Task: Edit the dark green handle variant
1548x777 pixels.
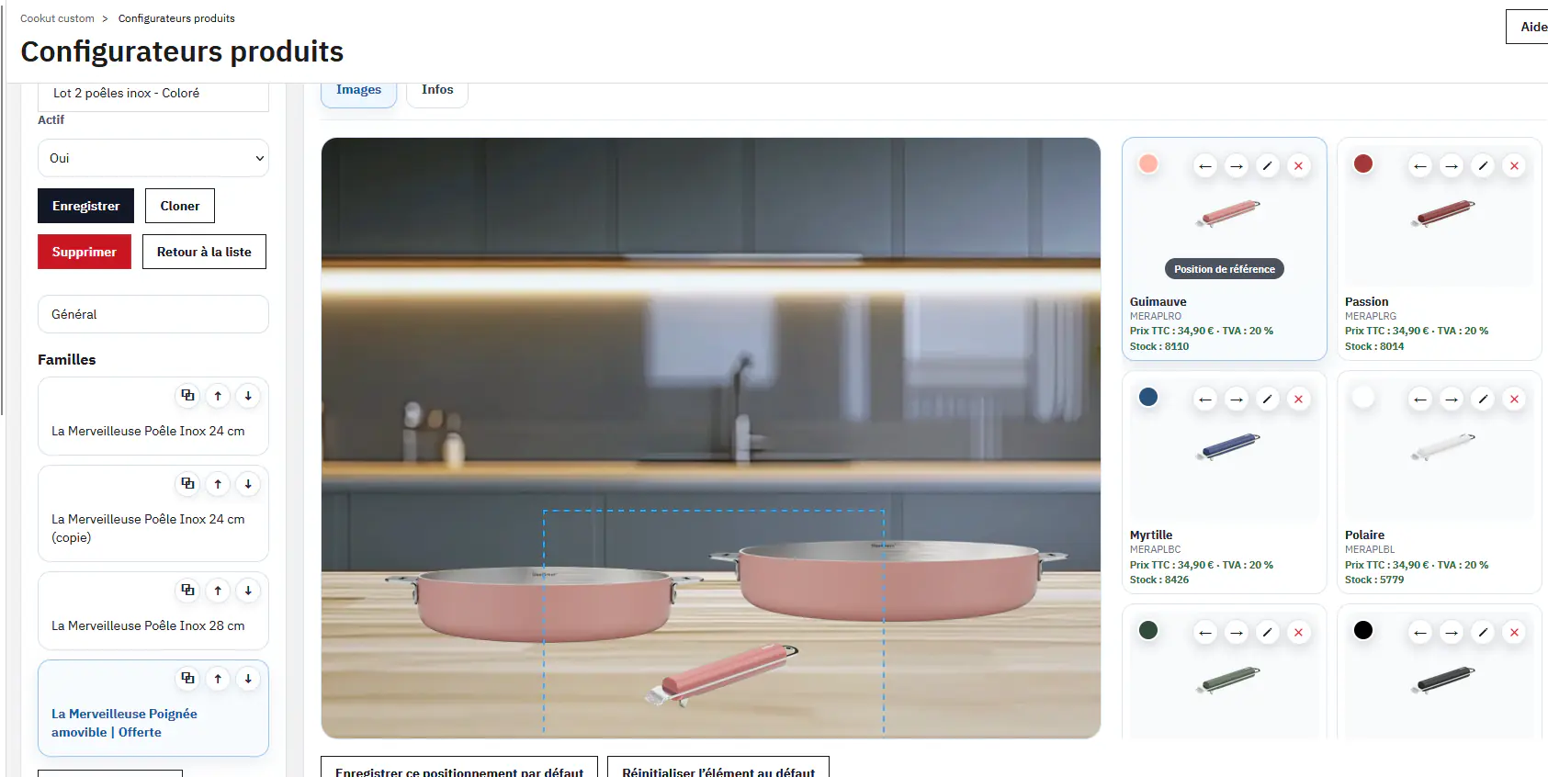Action: [x=1267, y=633]
